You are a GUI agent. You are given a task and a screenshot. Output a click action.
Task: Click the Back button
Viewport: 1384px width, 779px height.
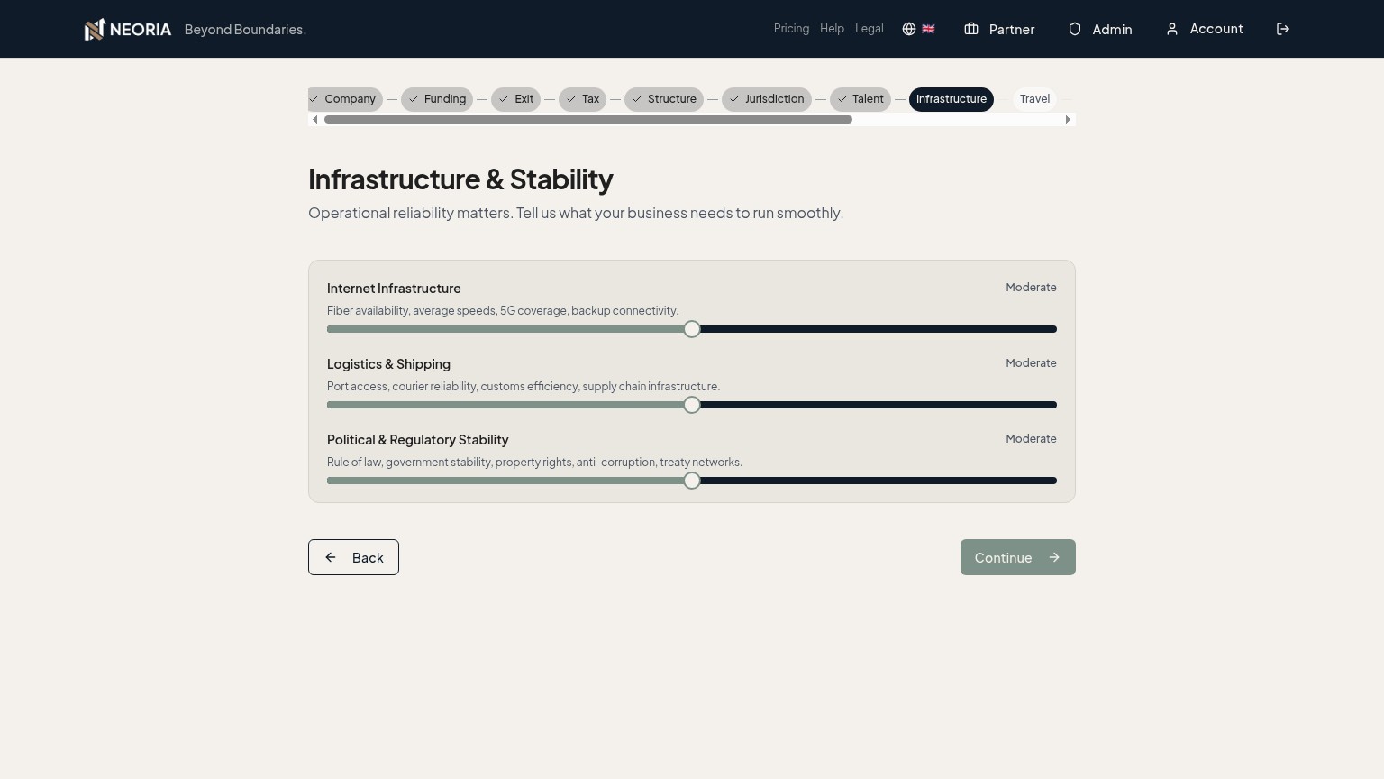click(x=353, y=557)
